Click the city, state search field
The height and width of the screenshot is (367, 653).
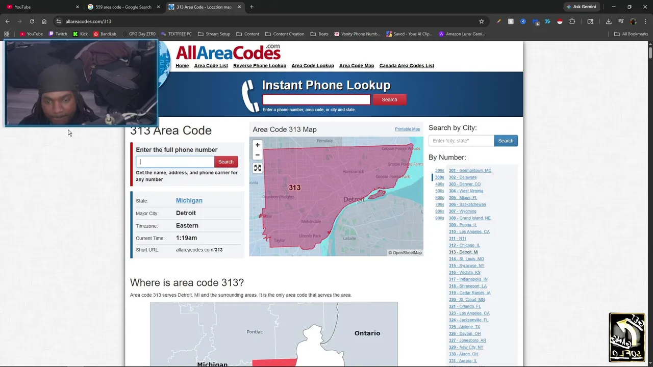click(461, 141)
